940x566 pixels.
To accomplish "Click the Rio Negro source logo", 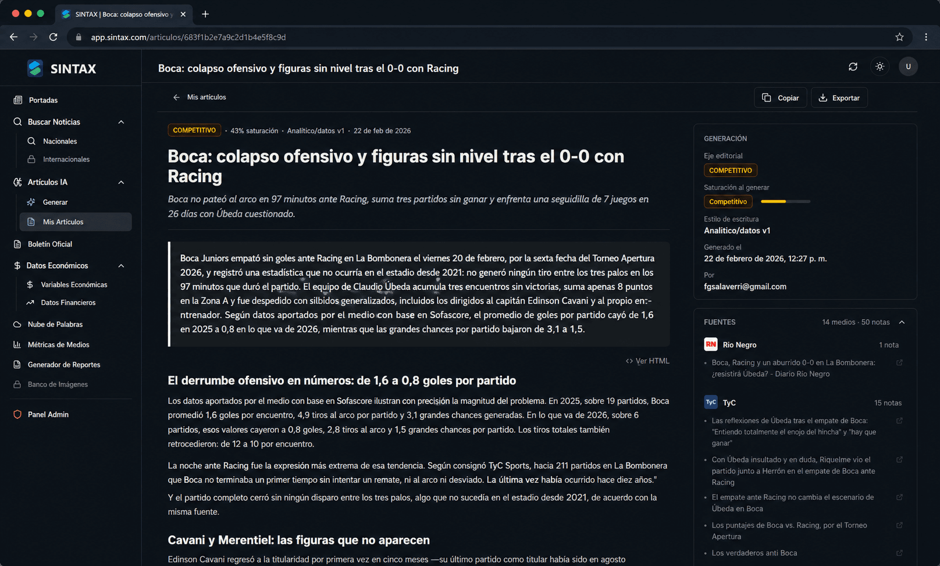I will [711, 344].
